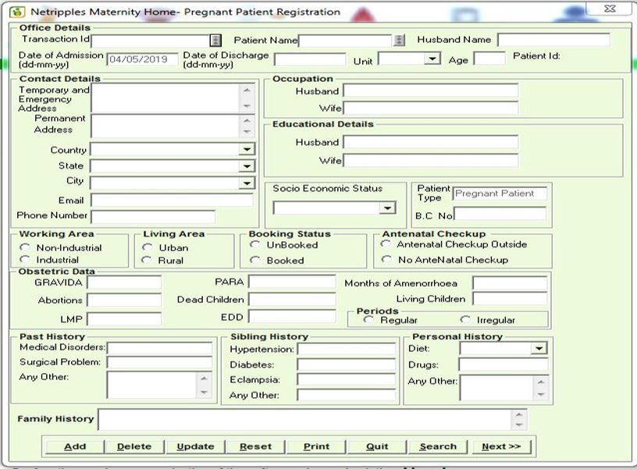Set Periods to Irregular
Screen dimensions: 637x469
click(465, 320)
